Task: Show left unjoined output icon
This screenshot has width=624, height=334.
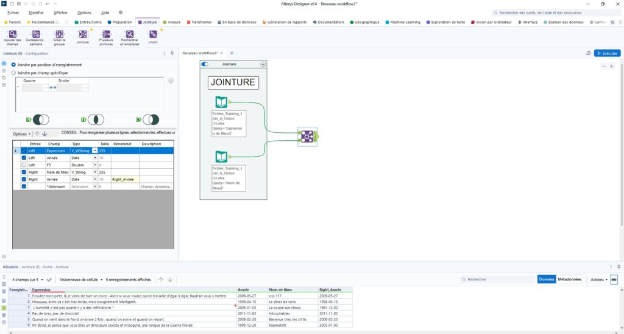Action: pyautogui.click(x=37, y=119)
